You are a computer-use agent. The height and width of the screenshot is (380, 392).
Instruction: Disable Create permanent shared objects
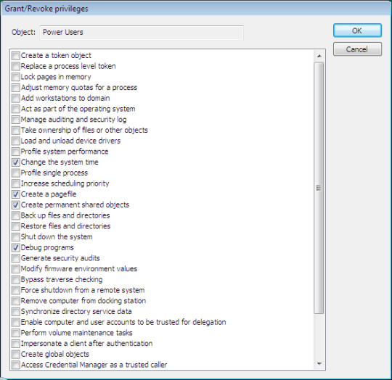(x=15, y=205)
